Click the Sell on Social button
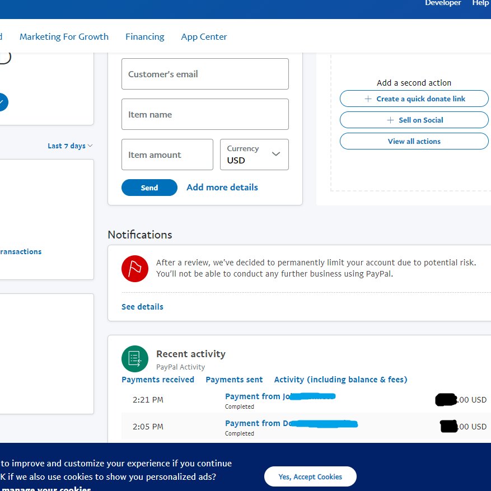 (x=414, y=120)
